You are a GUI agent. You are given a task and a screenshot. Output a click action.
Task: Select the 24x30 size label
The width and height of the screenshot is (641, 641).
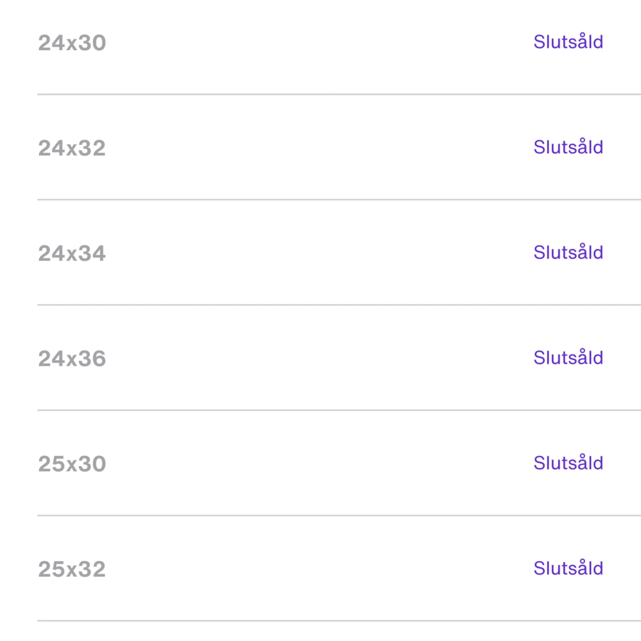(x=72, y=43)
